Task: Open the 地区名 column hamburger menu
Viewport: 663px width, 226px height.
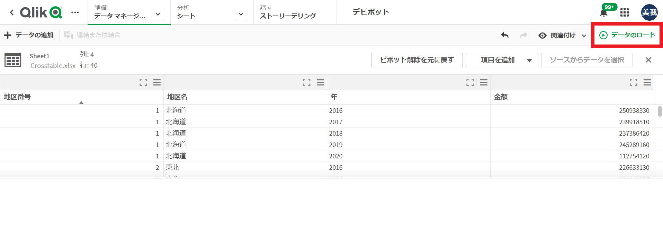Action: (320, 82)
